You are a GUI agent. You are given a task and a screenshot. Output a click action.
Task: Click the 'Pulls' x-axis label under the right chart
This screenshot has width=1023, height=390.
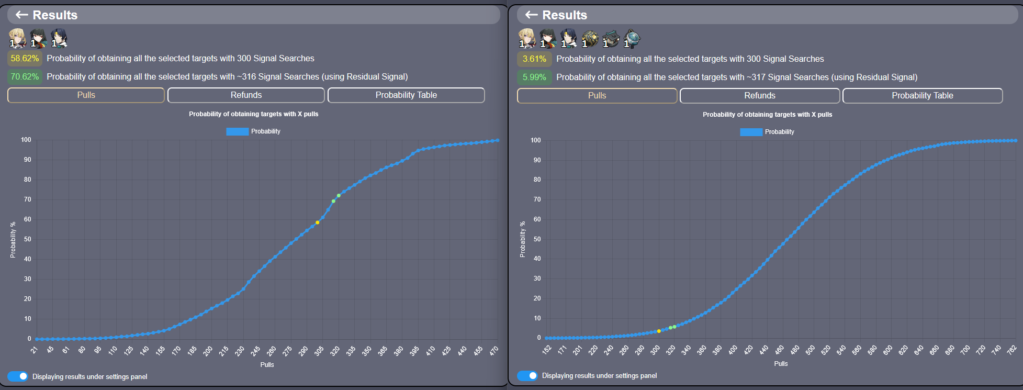[x=781, y=364]
